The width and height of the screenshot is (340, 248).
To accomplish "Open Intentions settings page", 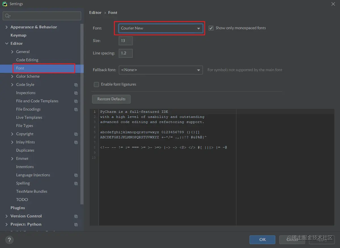I will coord(25,167).
